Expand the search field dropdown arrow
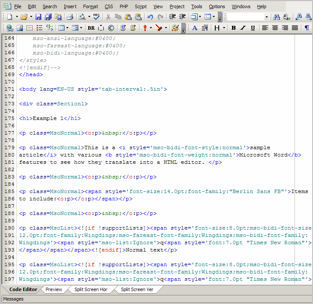Screen dimensions: 313x304 [x=267, y=17]
